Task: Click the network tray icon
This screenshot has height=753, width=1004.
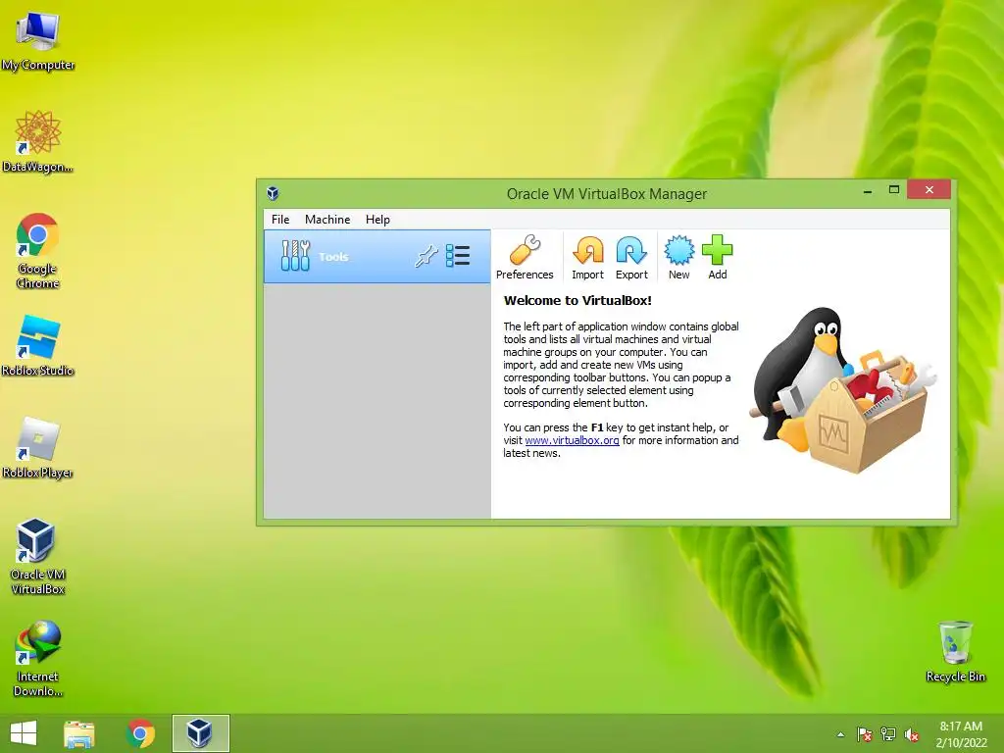Action: tap(888, 734)
